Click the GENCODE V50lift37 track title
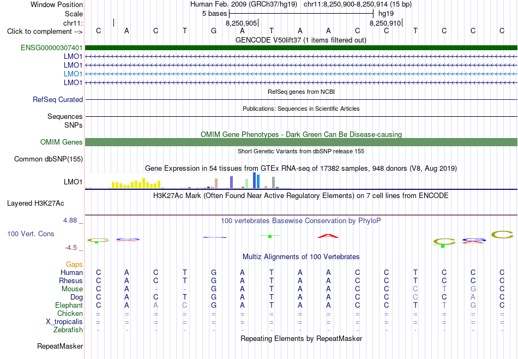This screenshot has height=359, width=518. (301, 40)
